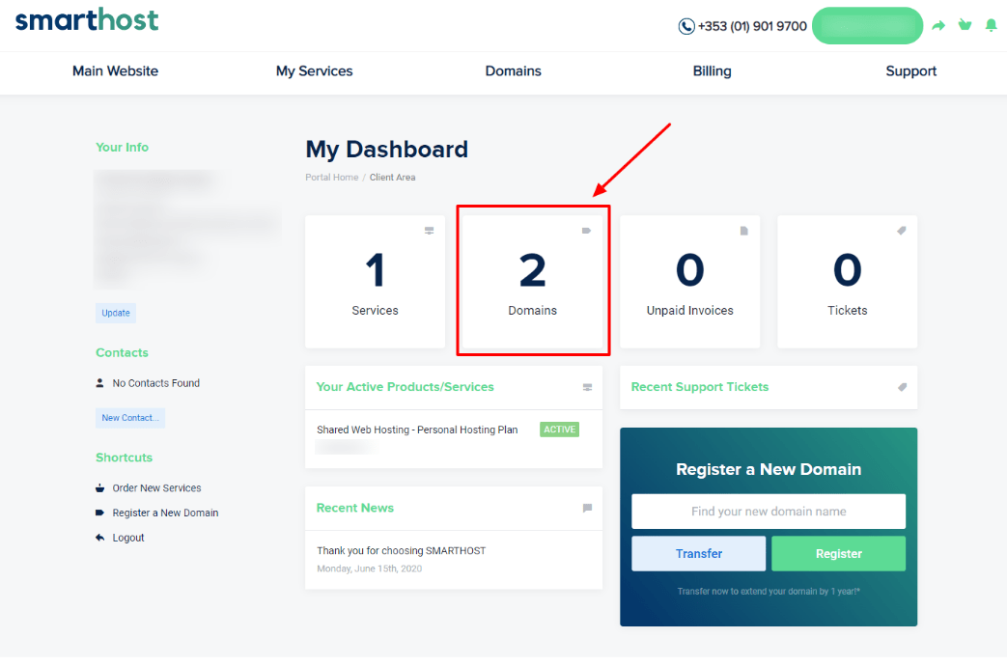
Task: Click the server icon on Services card
Action: click(x=430, y=231)
